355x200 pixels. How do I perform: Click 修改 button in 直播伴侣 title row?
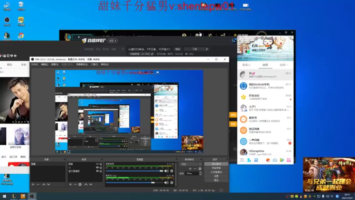[178, 49]
